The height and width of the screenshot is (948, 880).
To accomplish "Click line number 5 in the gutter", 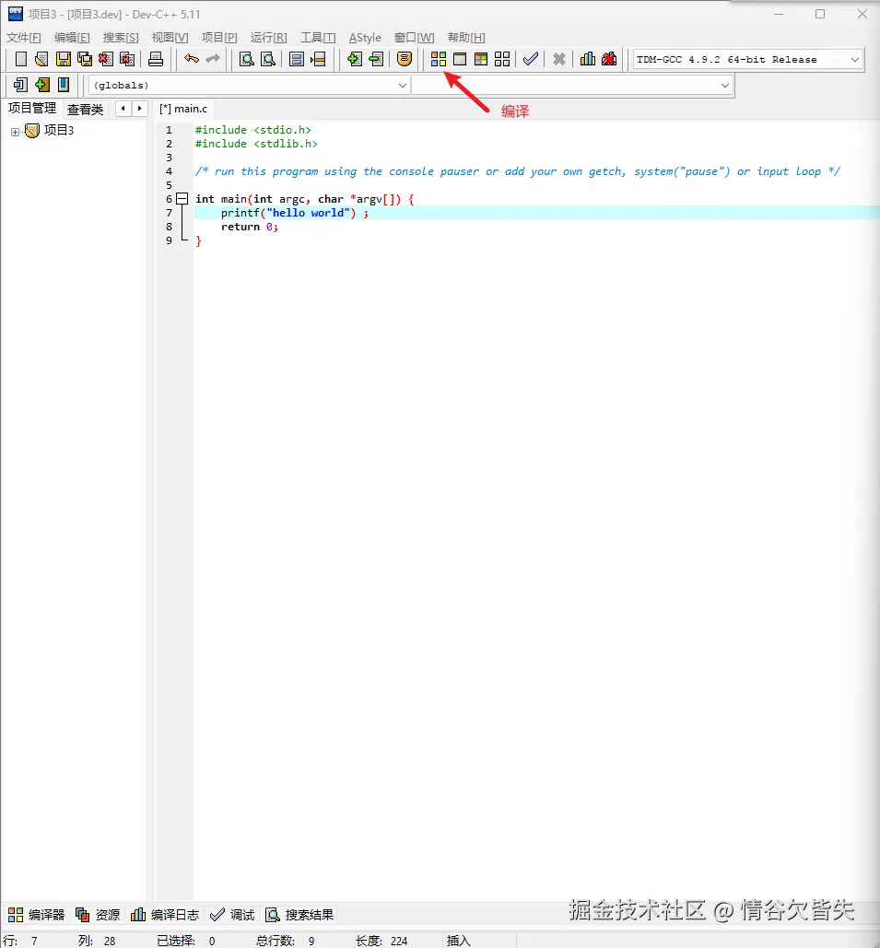I will click(x=169, y=185).
